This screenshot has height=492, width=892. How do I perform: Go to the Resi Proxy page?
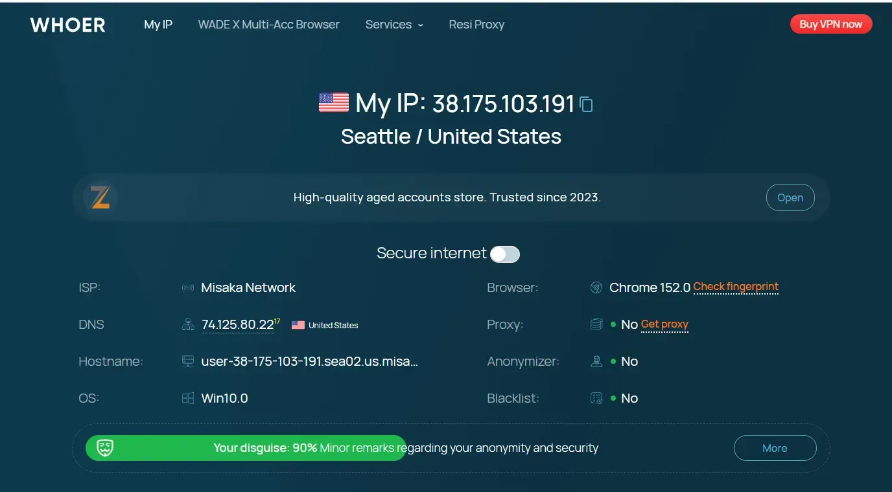pyautogui.click(x=476, y=25)
